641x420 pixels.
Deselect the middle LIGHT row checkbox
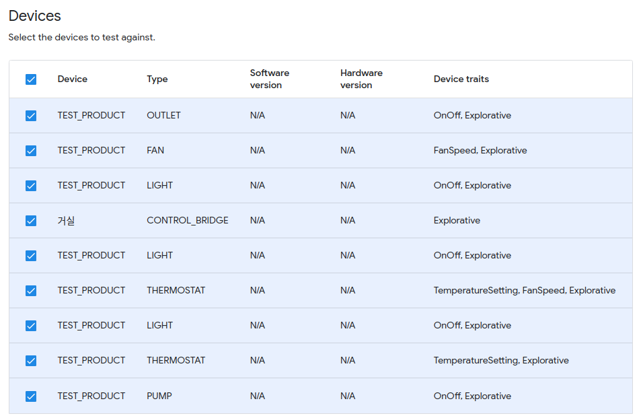pos(31,255)
